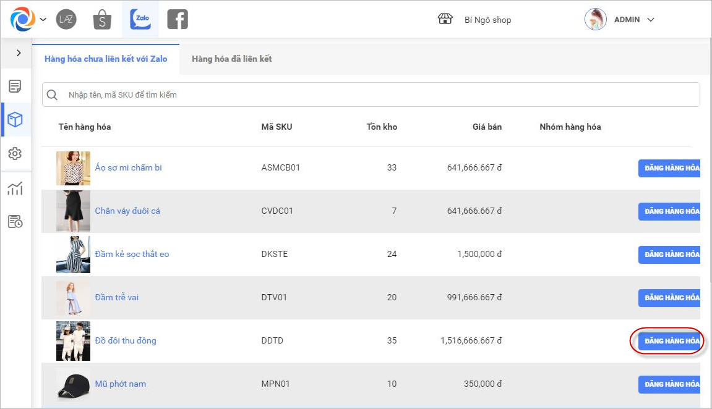Click the Mũ phớt nam product thumbnail

point(73,384)
